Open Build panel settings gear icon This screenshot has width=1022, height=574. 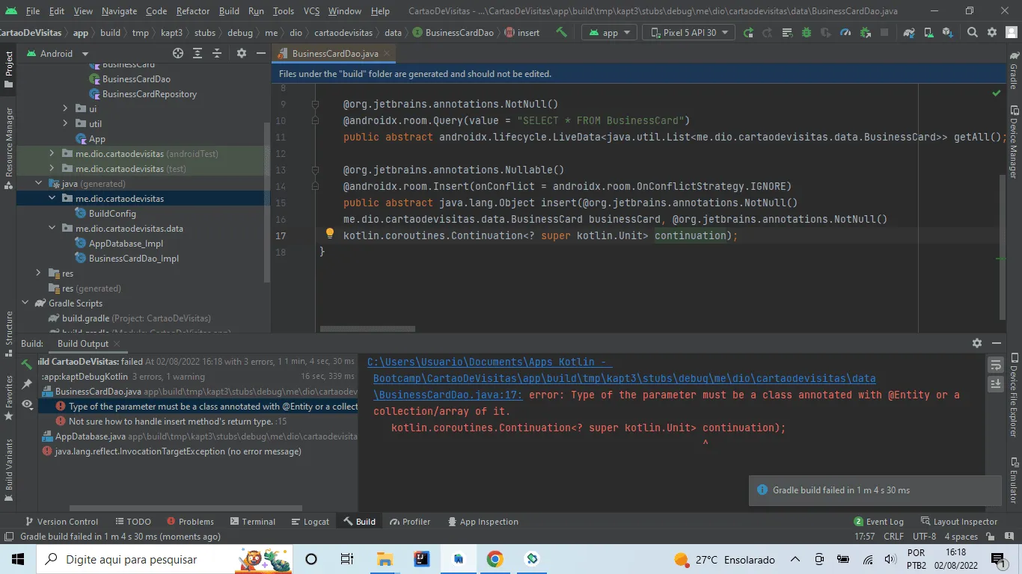[976, 343]
